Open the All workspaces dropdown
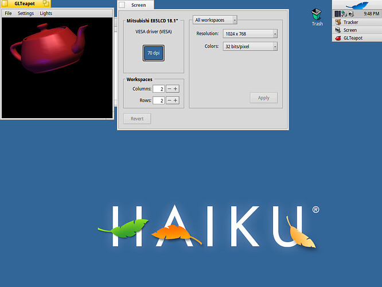This screenshot has width=382, height=287. pos(215,20)
